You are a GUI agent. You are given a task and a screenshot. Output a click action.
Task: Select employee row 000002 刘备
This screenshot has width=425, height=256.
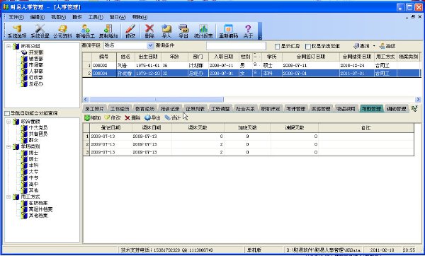251,66
